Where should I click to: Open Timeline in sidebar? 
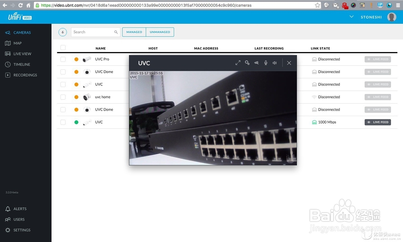click(18, 64)
